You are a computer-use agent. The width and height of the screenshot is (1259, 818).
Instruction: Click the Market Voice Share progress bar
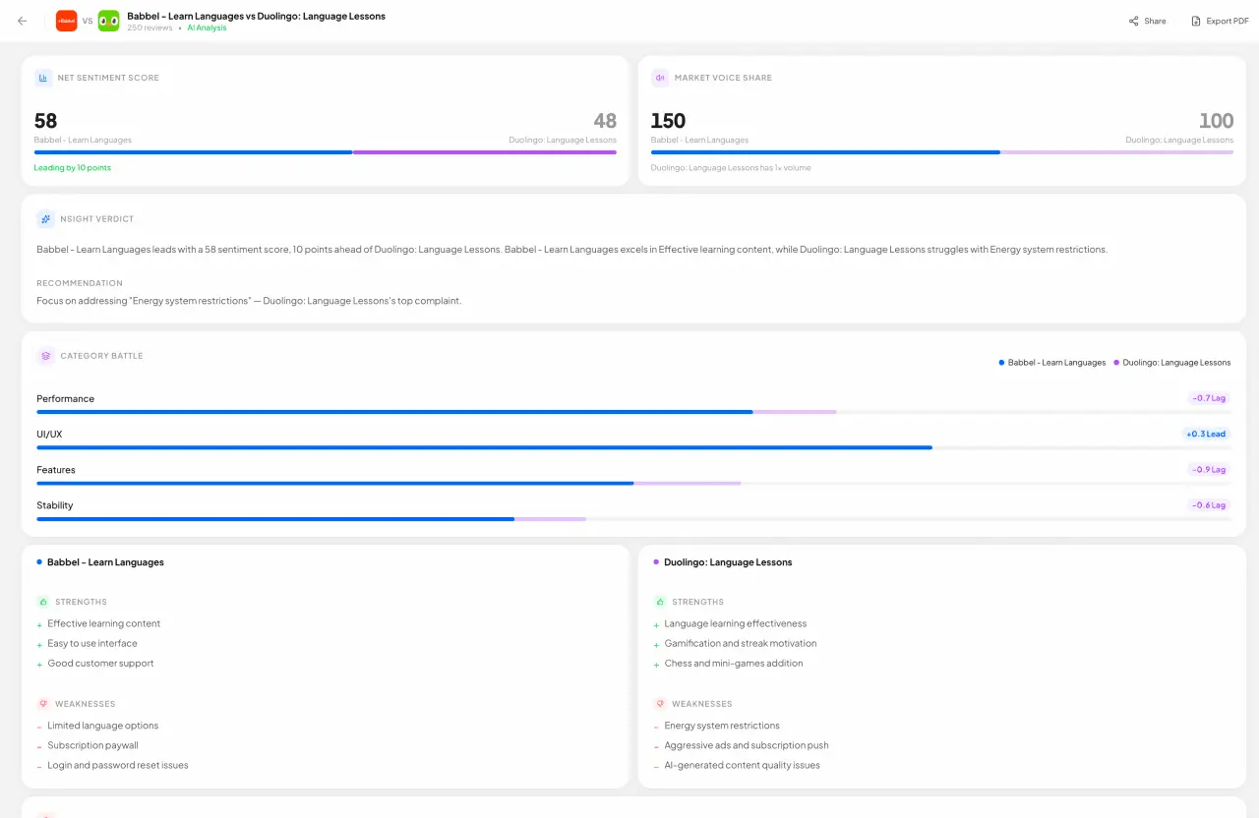coord(942,152)
